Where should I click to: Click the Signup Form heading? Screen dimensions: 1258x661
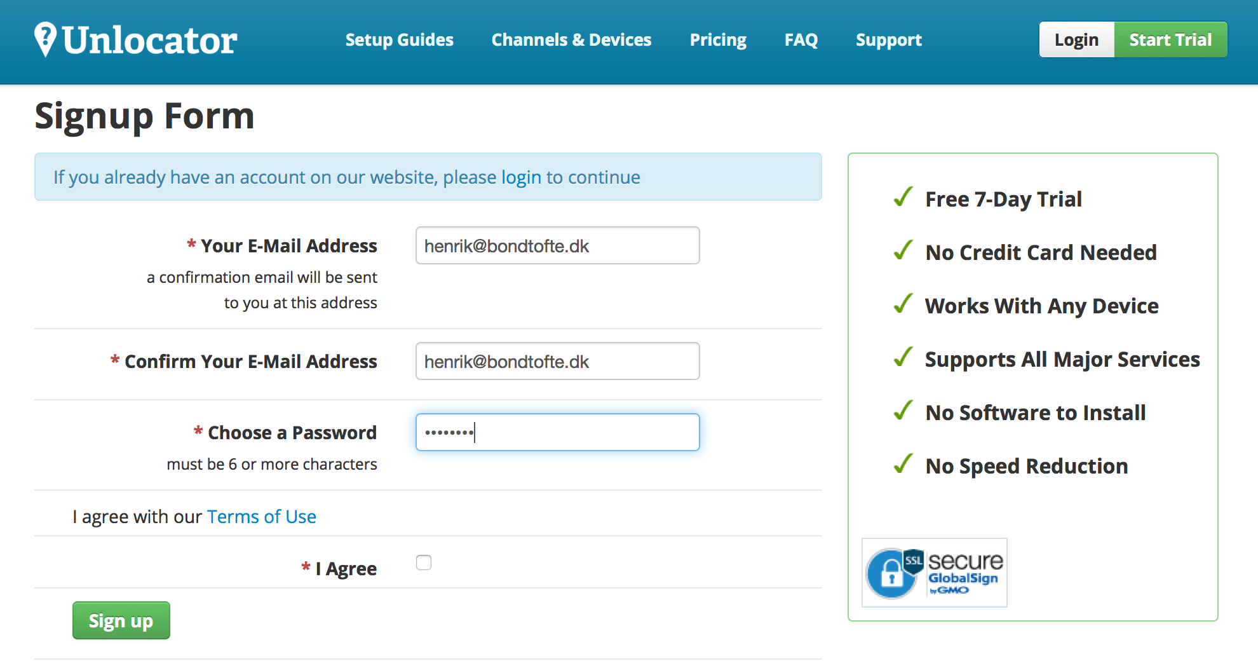click(x=144, y=116)
